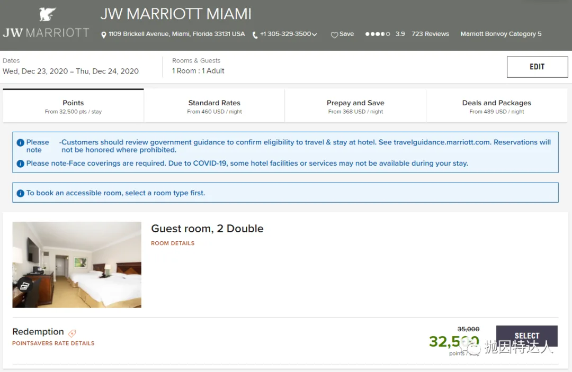Click the JW Marriott griffin logo
The width and height of the screenshot is (572, 372).
click(x=47, y=14)
